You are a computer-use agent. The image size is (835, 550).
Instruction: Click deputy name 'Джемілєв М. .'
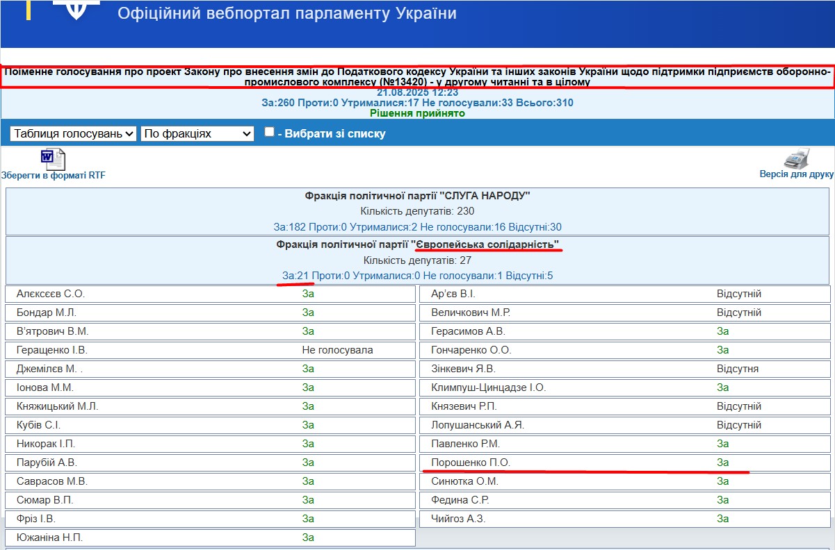(49, 369)
